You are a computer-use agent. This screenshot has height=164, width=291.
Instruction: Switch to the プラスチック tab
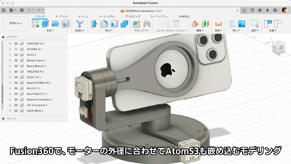pyautogui.click(x=133, y=16)
